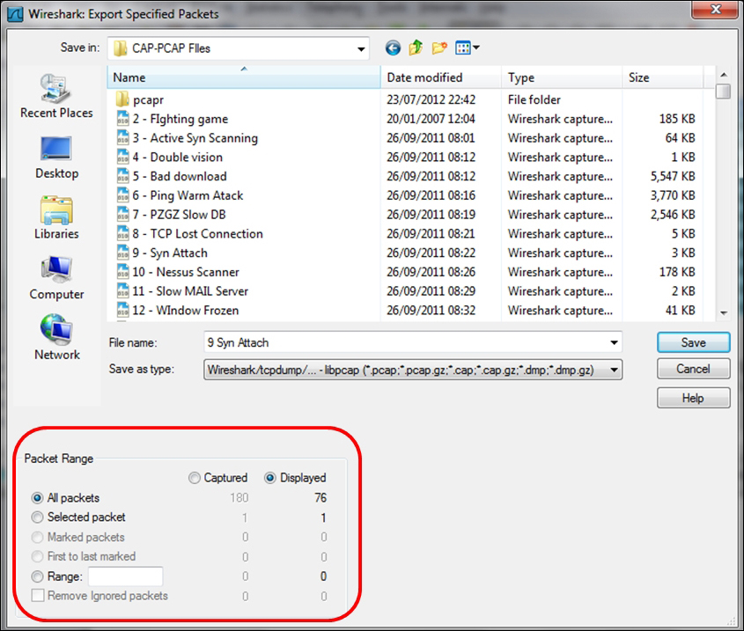744x631 pixels.
Task: Click the '178 KB' size value
Action: coord(677,272)
